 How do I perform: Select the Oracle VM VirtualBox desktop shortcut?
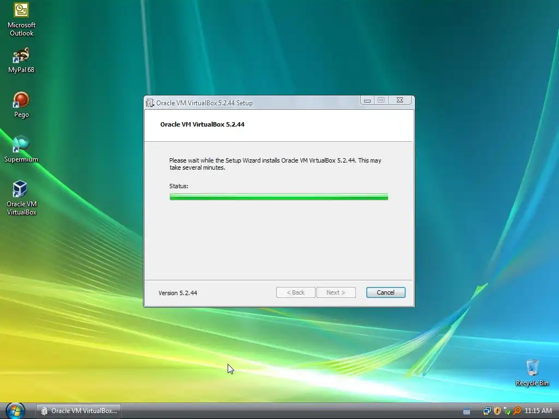coord(21,197)
